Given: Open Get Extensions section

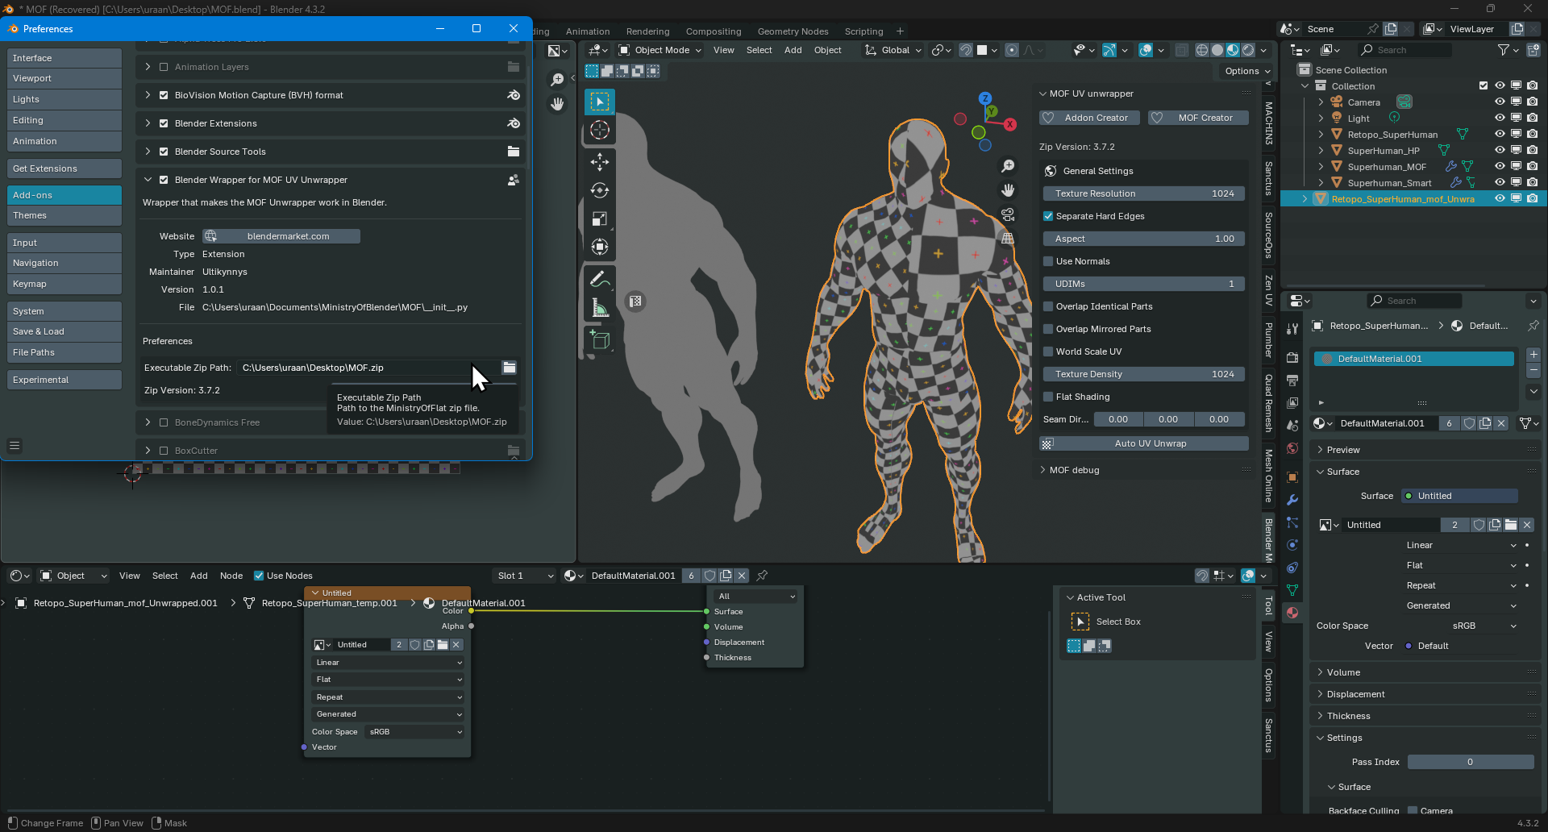Looking at the screenshot, I should point(64,168).
